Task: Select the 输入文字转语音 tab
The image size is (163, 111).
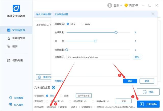Action: 44,14
